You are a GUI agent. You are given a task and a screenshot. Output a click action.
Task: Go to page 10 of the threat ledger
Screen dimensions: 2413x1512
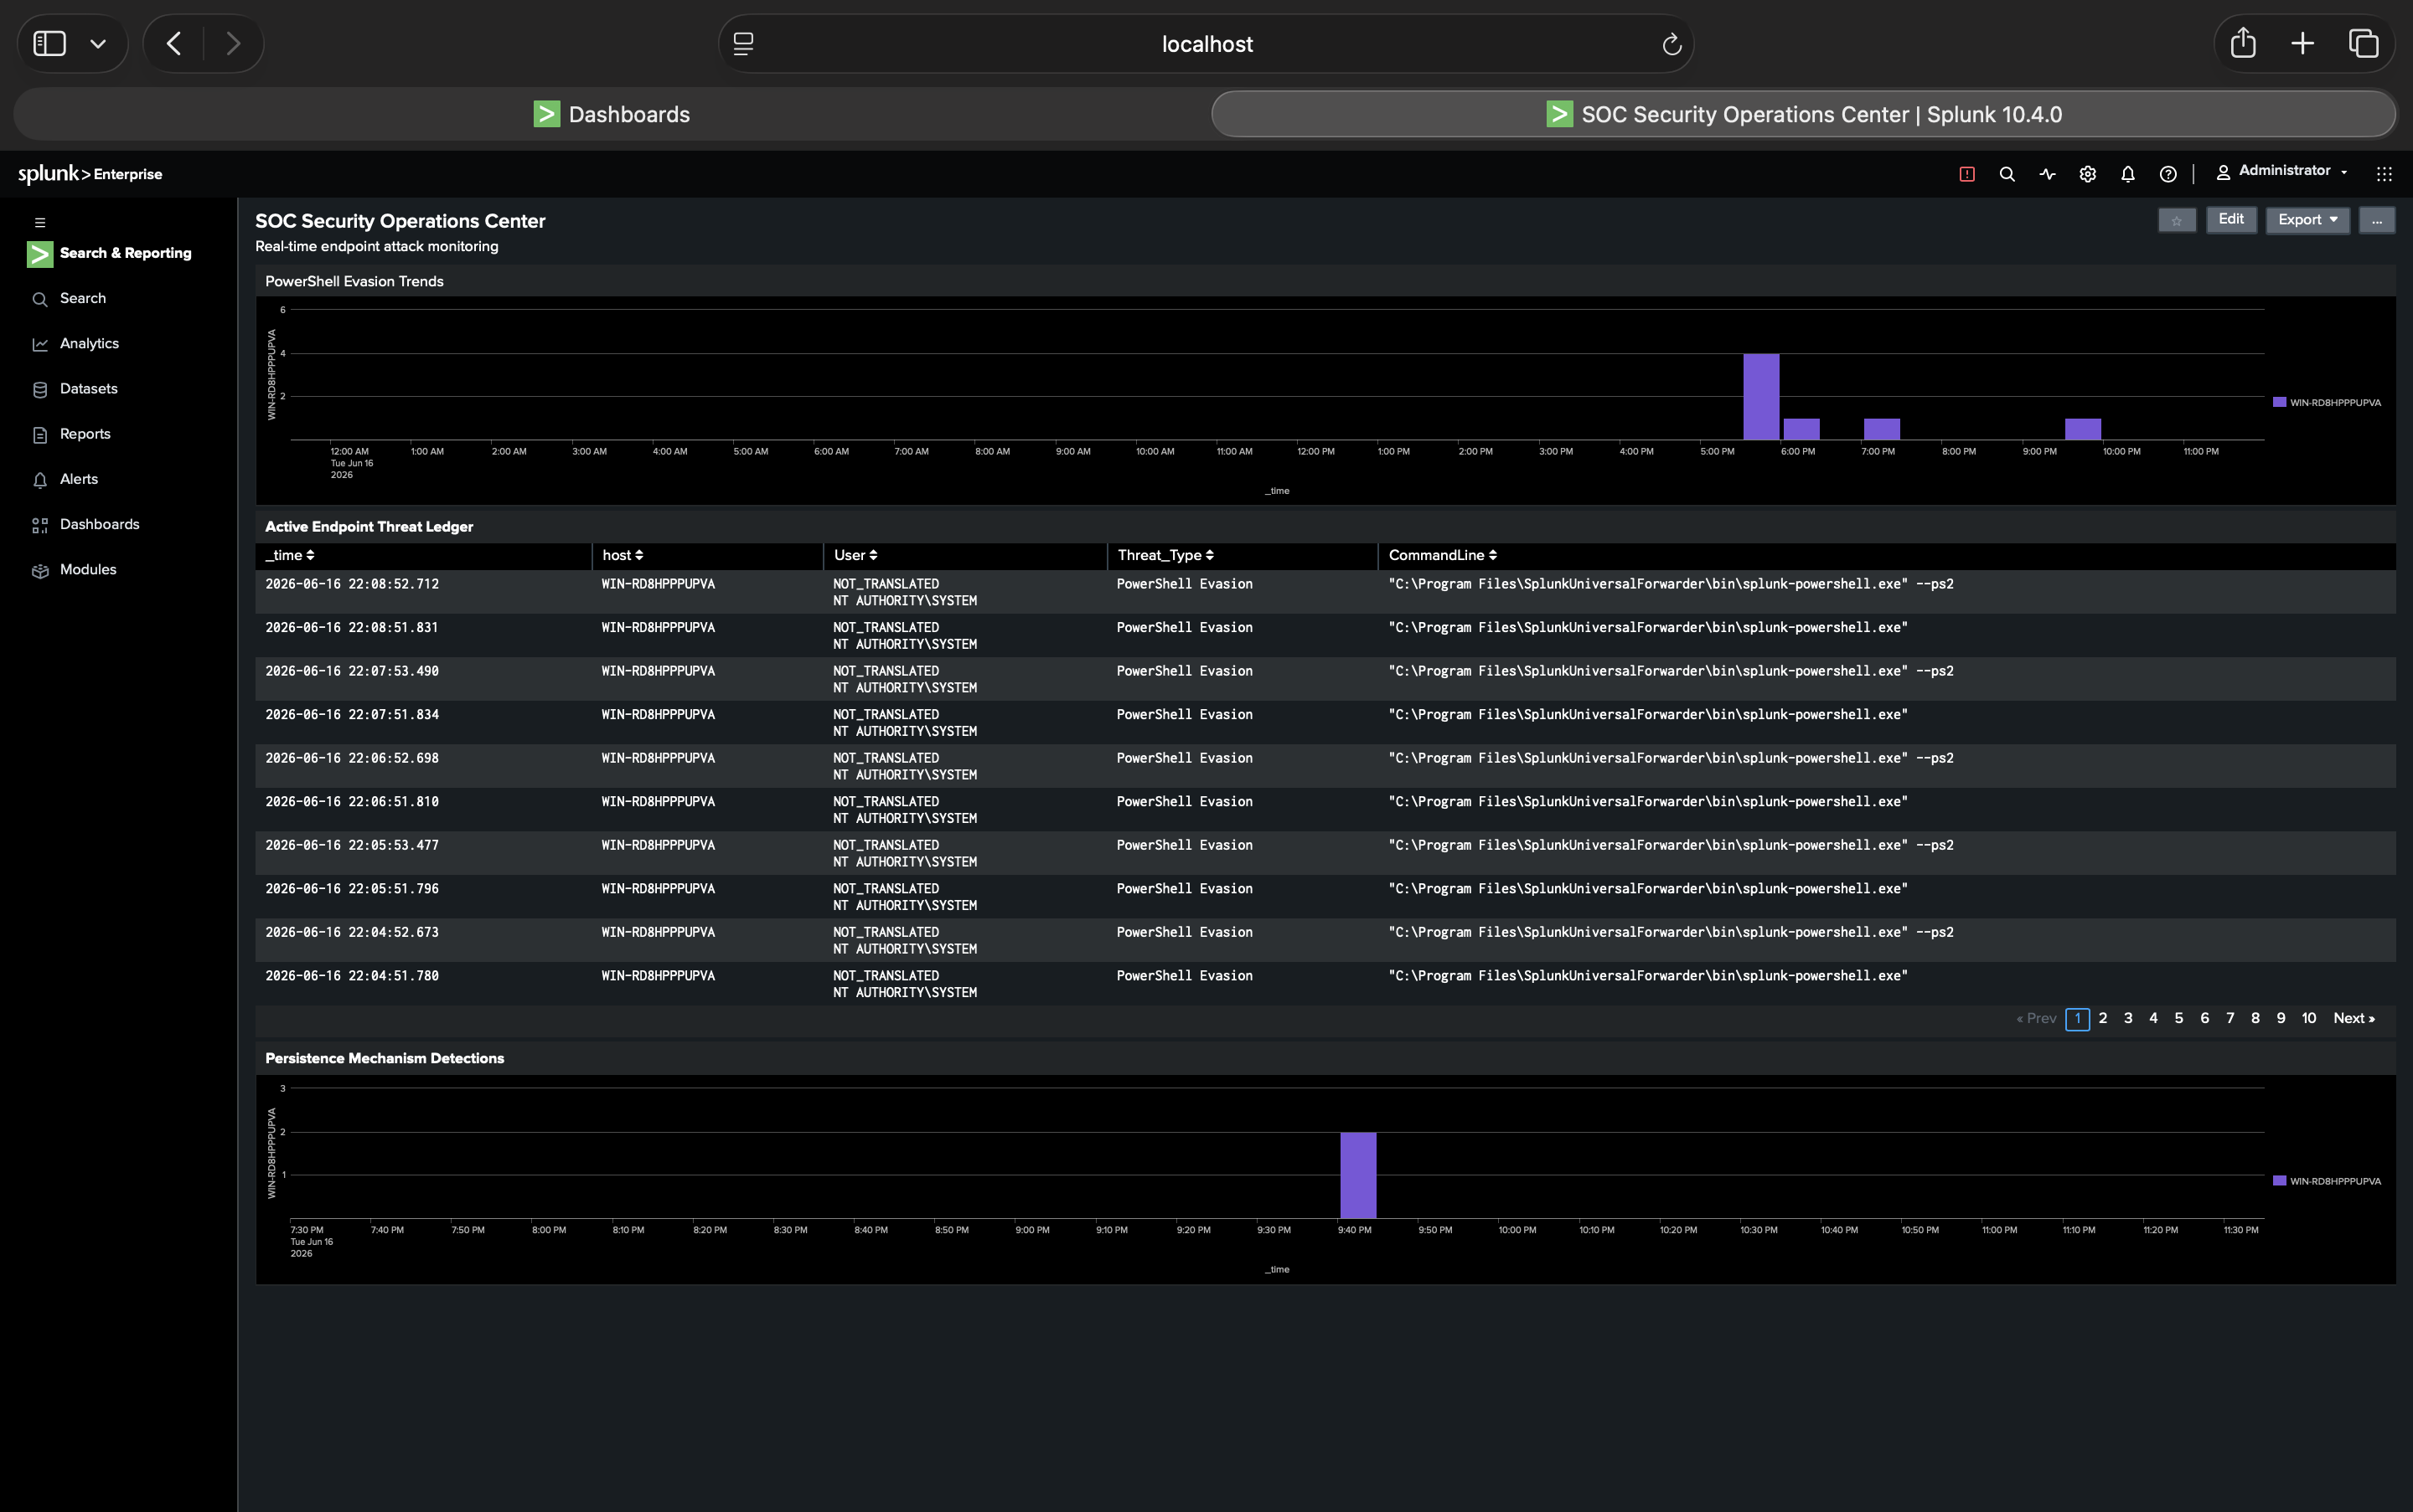coord(2309,1018)
